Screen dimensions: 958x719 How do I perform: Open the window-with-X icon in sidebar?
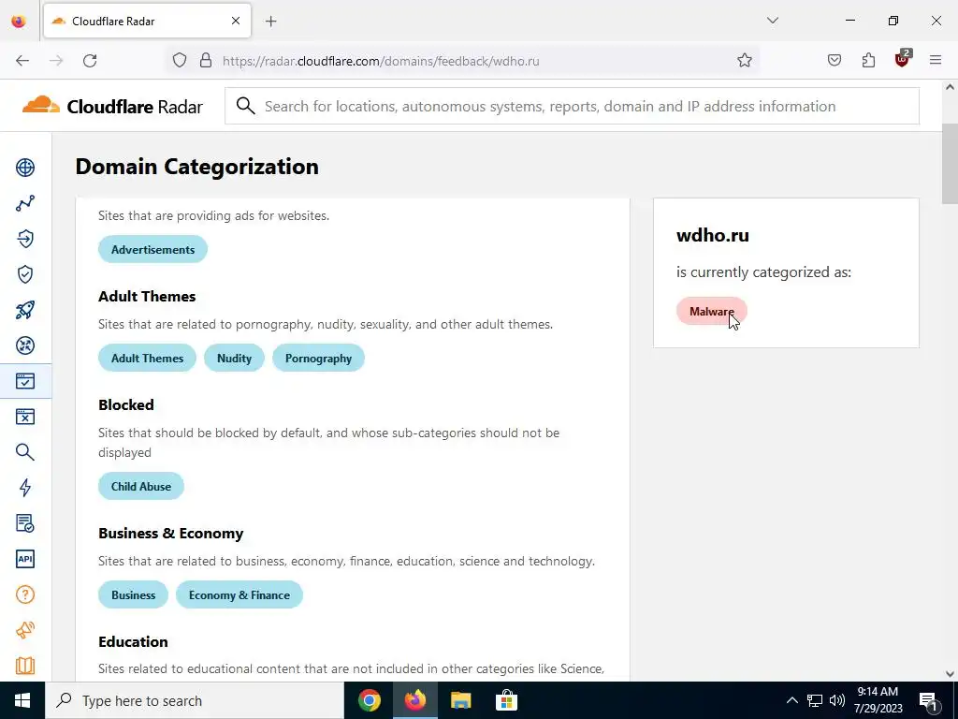[x=25, y=417]
